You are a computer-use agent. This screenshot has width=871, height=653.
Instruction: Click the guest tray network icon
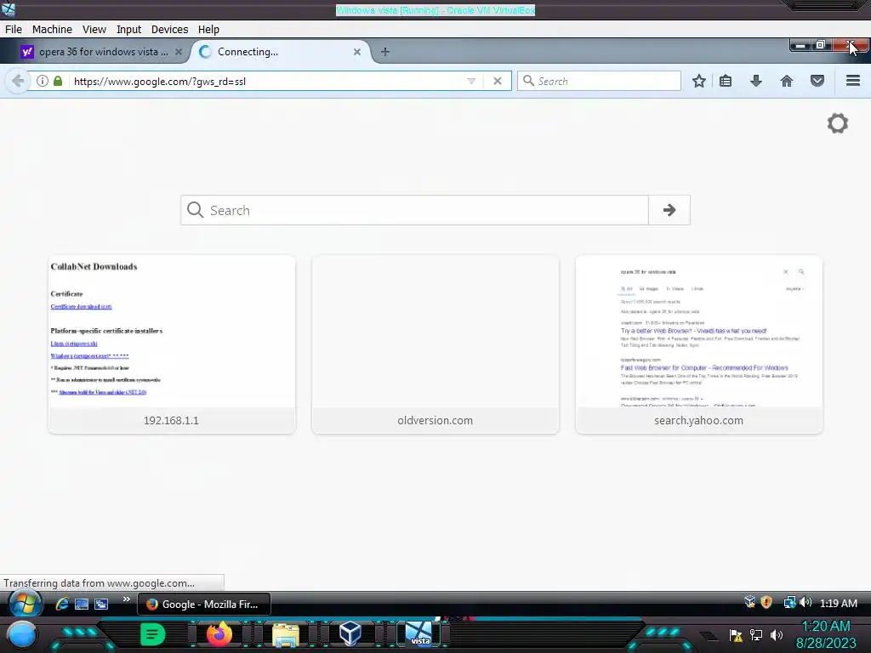tap(789, 603)
